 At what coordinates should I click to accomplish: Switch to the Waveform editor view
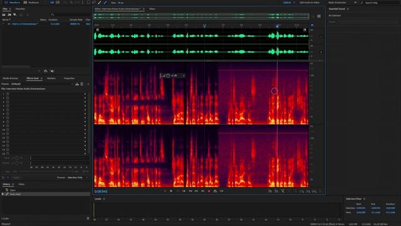tap(12, 3)
